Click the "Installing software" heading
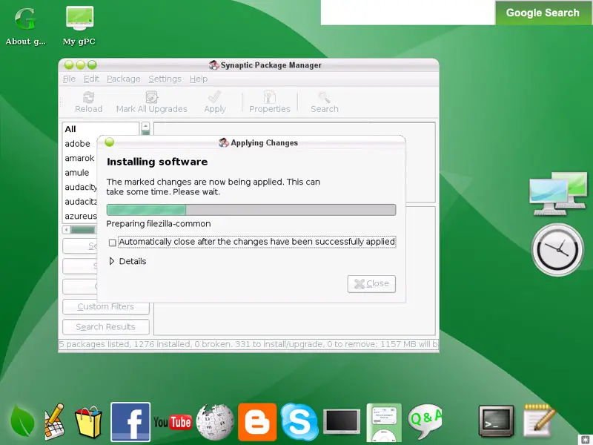Image resolution: width=593 pixels, height=445 pixels. click(157, 162)
